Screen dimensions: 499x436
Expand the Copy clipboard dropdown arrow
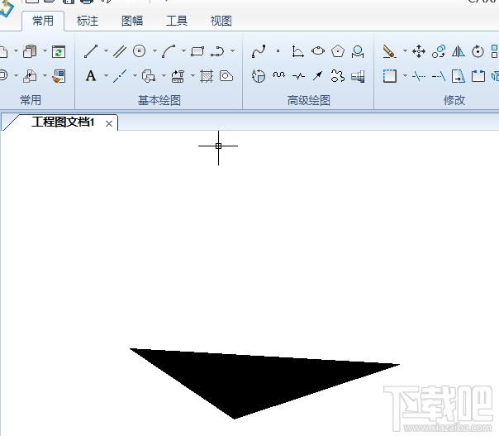click(x=45, y=50)
